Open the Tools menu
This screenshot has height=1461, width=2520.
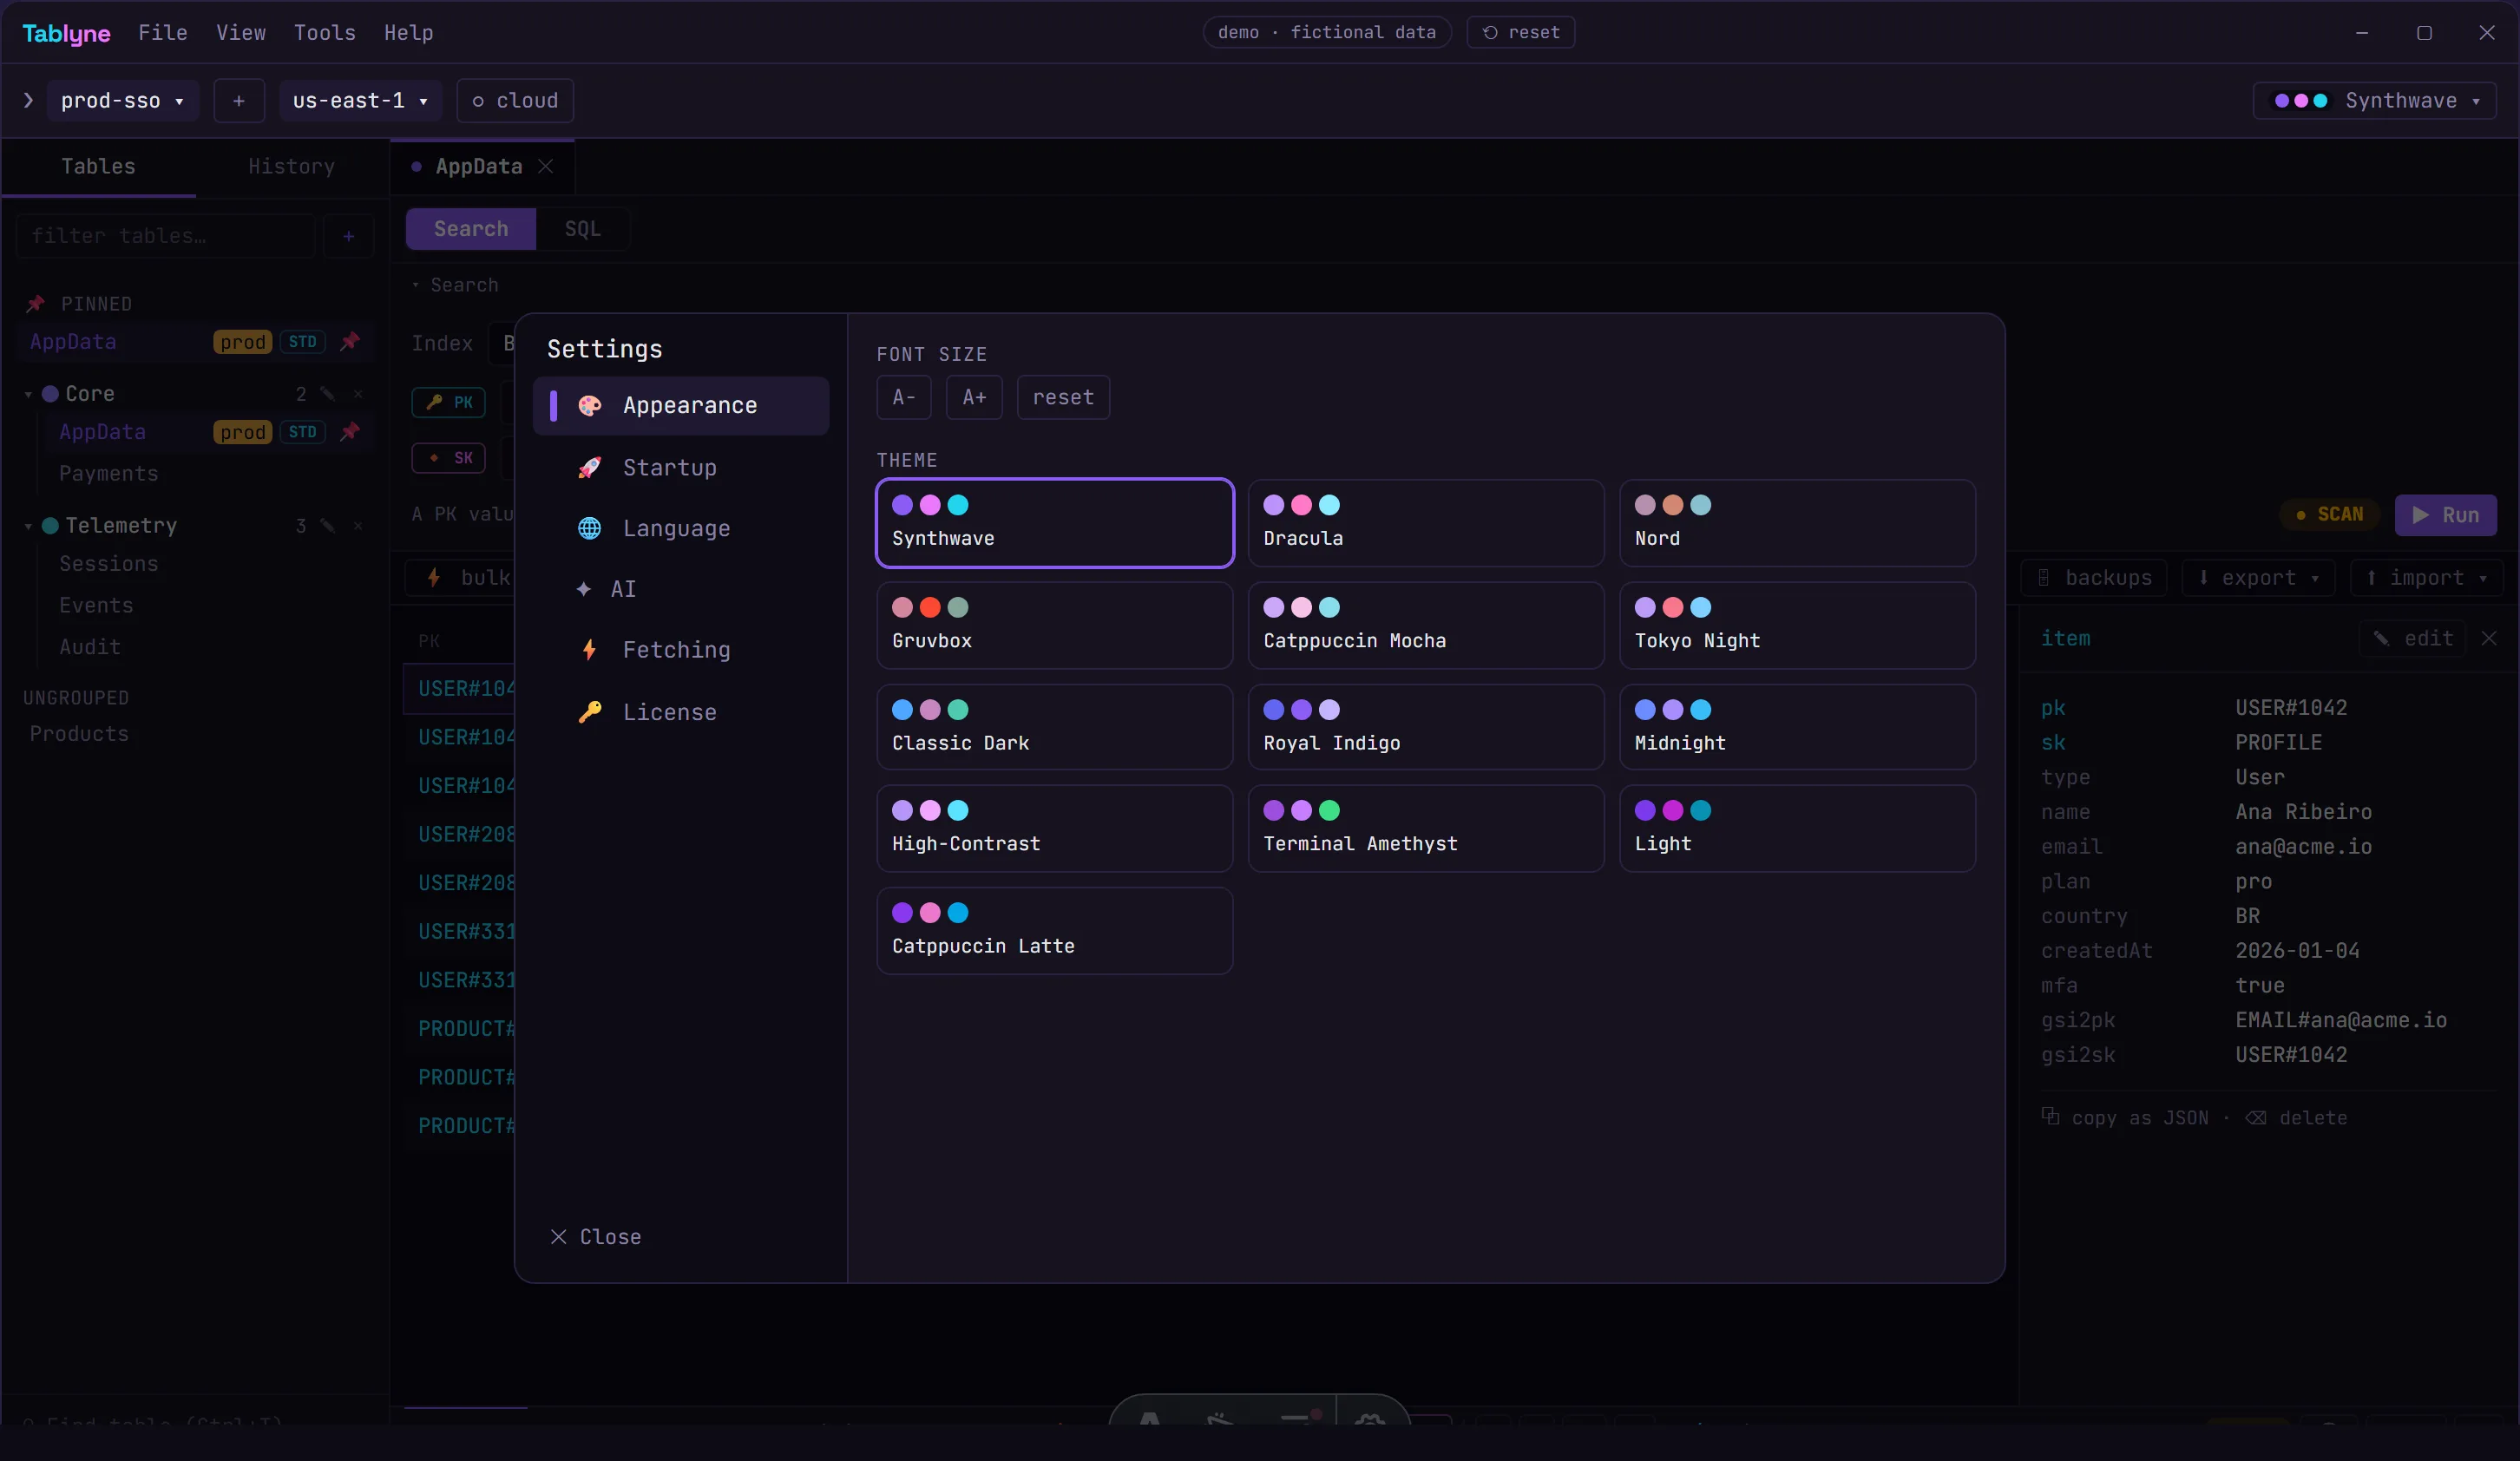[325, 32]
